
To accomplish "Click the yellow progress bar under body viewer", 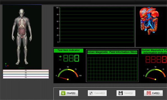I will [26, 73].
